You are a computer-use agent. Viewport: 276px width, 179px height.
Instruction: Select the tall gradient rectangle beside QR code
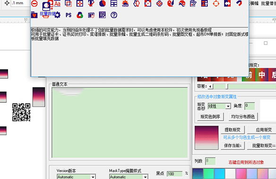39,97
